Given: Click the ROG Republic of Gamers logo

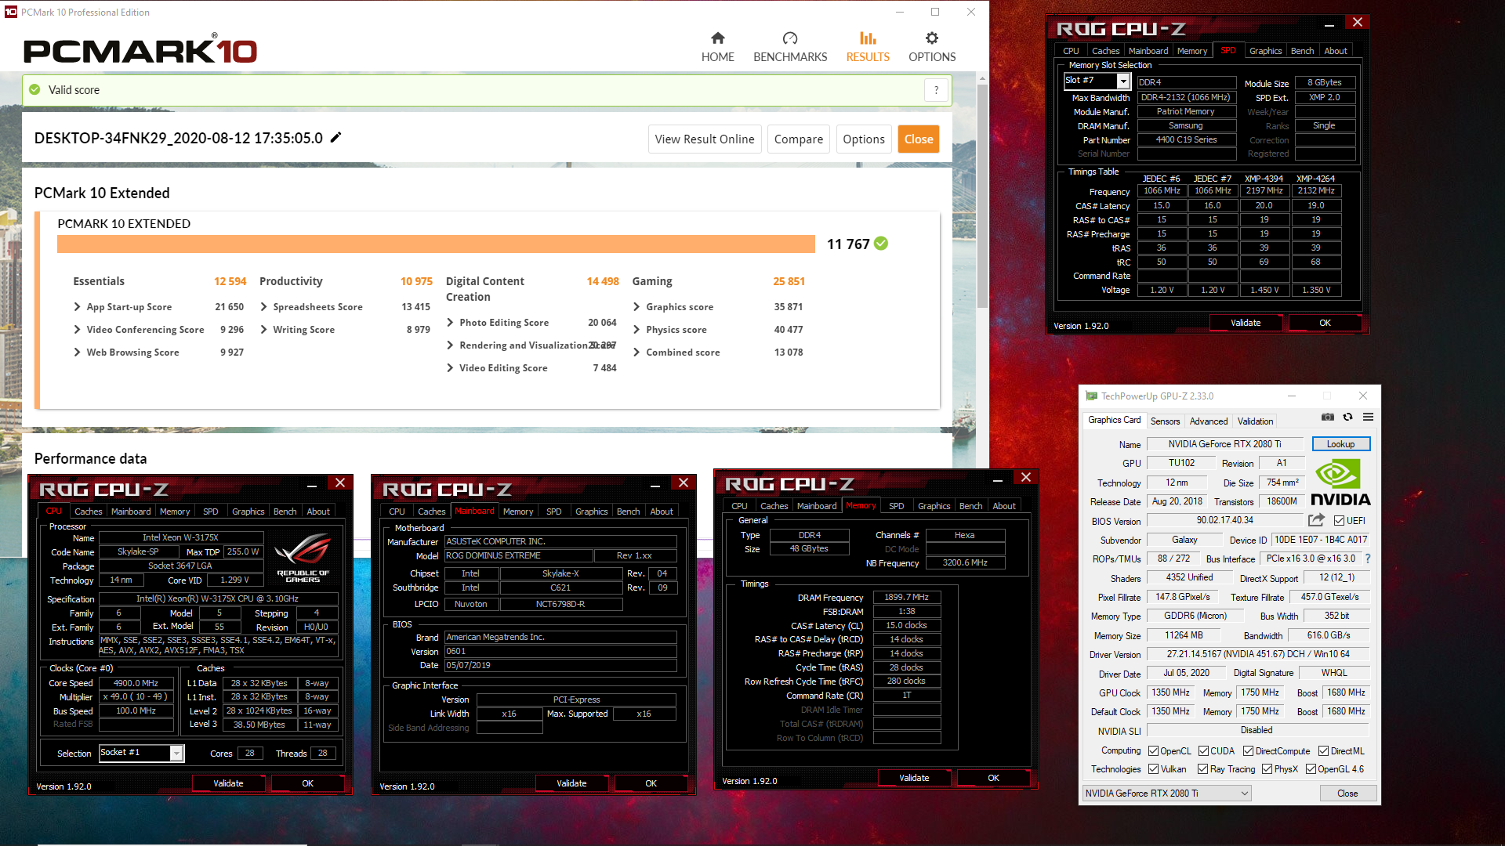Looking at the screenshot, I should 303,558.
